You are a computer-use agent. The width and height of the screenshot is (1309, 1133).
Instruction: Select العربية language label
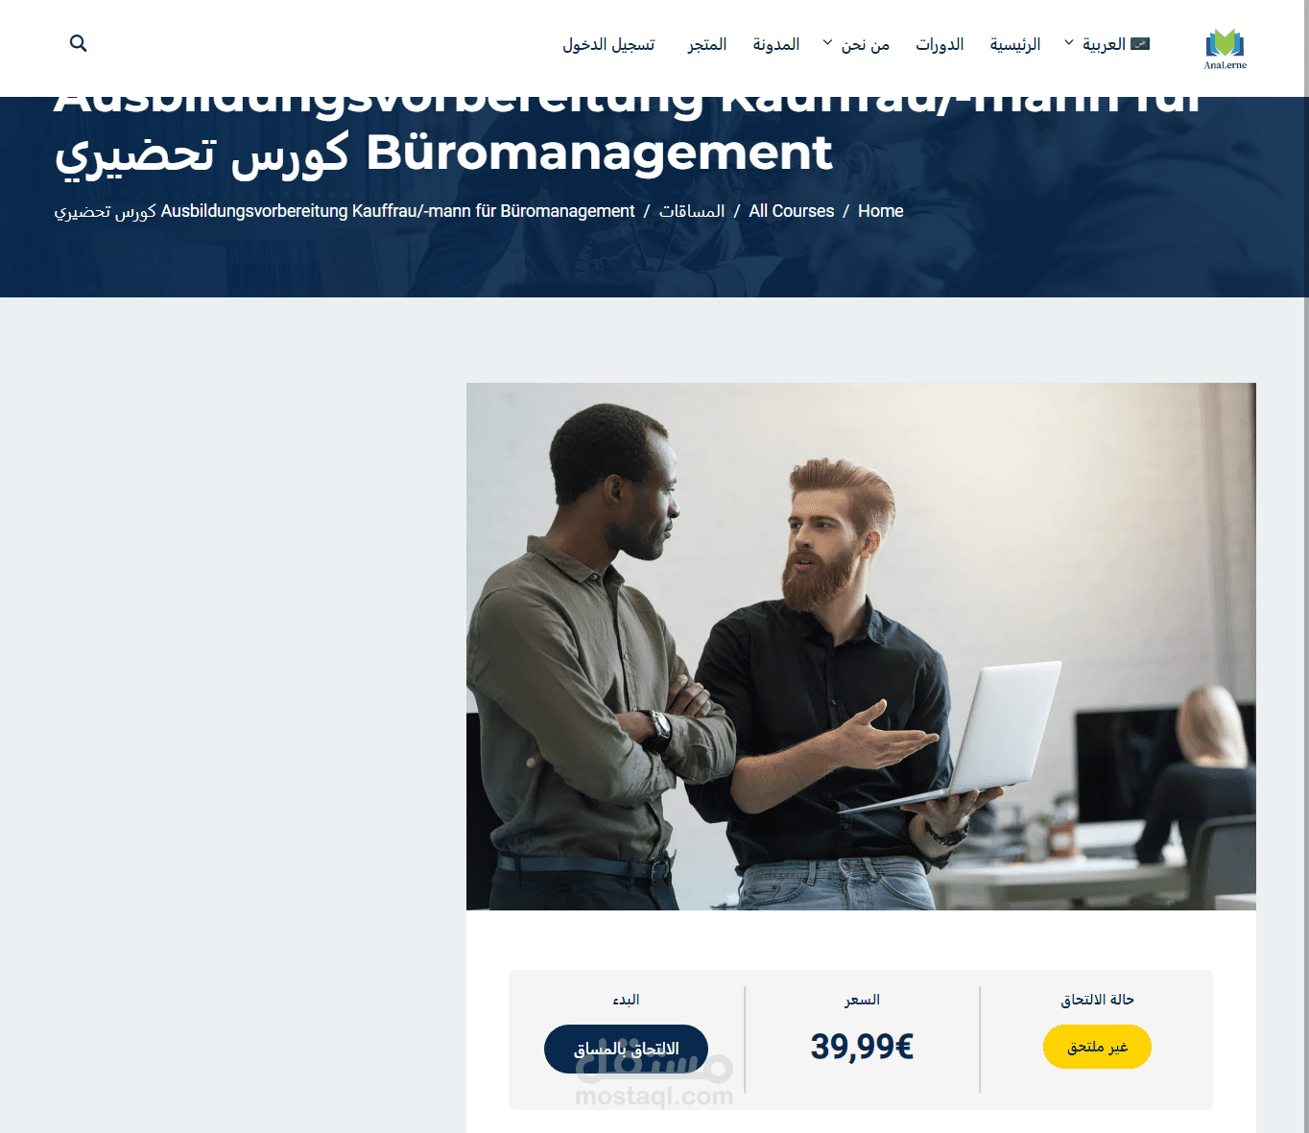tap(1104, 44)
